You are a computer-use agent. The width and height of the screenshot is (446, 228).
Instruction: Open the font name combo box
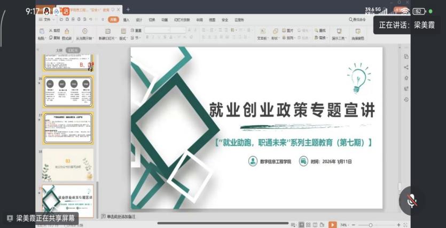(165, 30)
